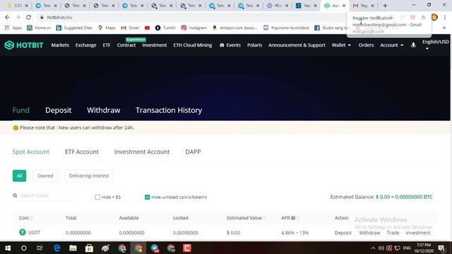
Task: Click the Delivering Interest filter button
Action: click(89, 176)
